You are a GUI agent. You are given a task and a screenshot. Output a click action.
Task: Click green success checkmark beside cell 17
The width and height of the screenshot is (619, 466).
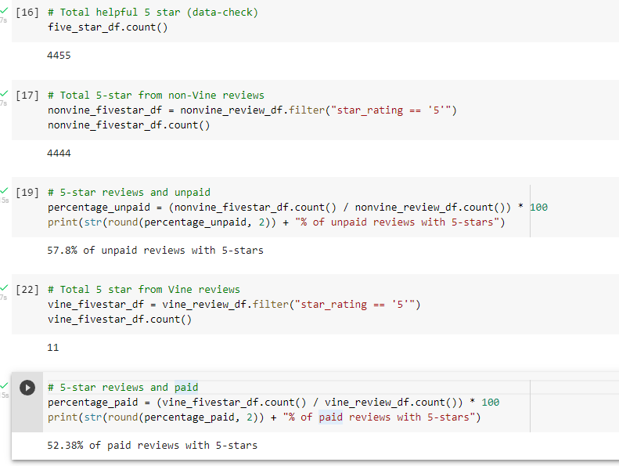tap(4, 94)
